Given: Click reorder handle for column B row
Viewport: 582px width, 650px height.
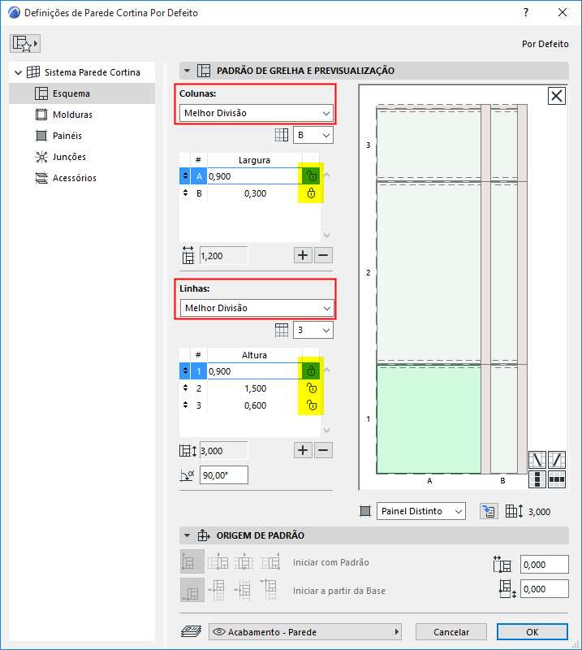Looking at the screenshot, I should [185, 193].
